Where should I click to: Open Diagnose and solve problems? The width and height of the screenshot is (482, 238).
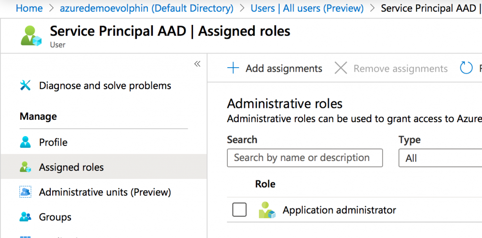click(x=105, y=85)
